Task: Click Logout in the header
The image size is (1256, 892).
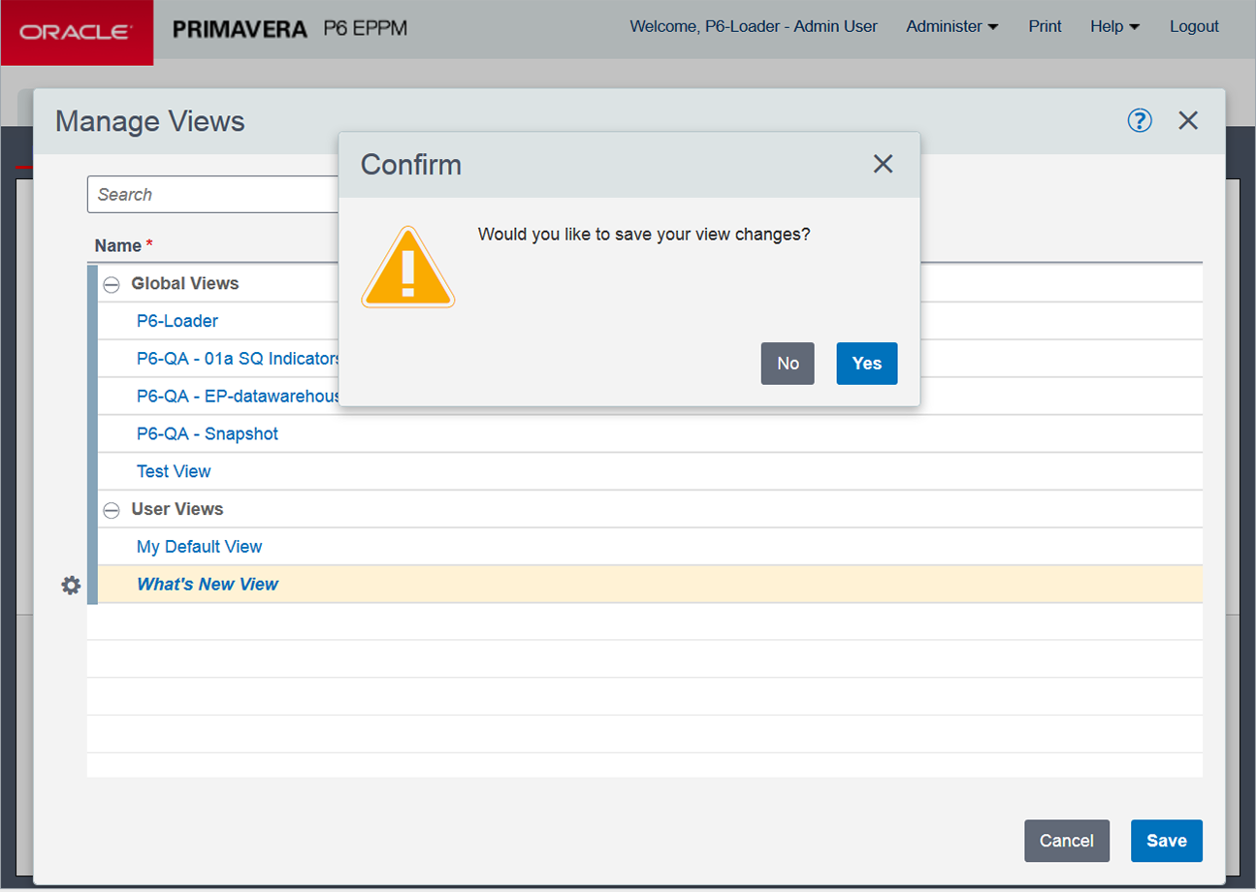Action: (x=1194, y=27)
